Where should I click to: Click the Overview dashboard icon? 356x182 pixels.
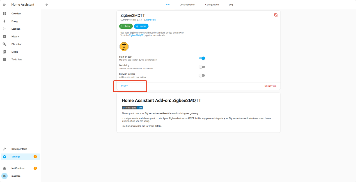(4, 13)
